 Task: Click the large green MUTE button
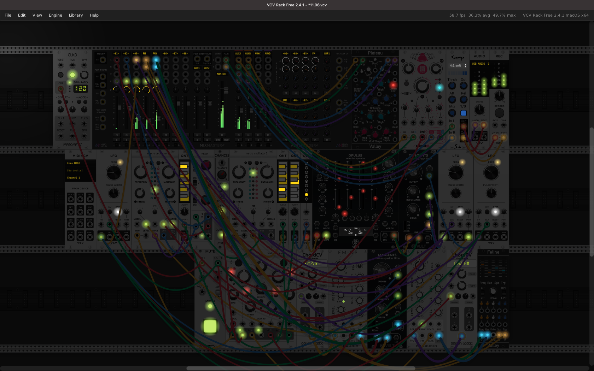pos(210,326)
